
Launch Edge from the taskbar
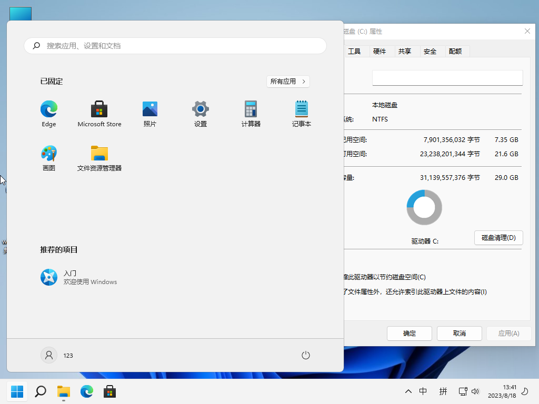click(x=87, y=391)
